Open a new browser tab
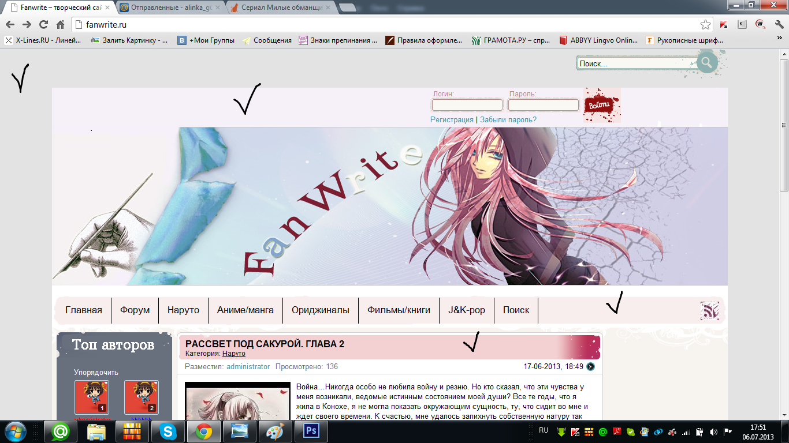The image size is (789, 443). tap(347, 8)
